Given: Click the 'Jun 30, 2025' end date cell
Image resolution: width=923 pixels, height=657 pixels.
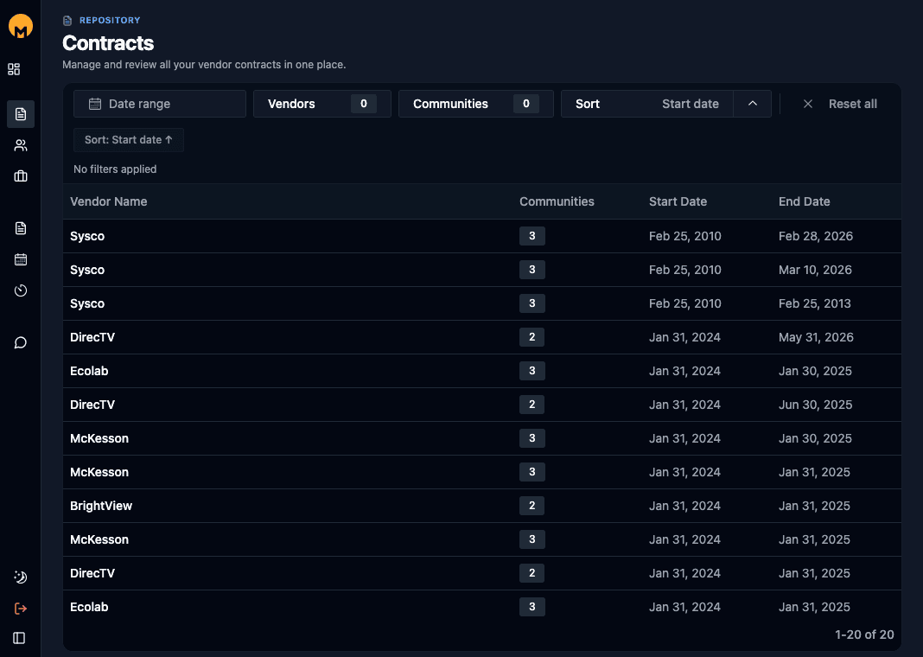Looking at the screenshot, I should (x=815, y=405).
